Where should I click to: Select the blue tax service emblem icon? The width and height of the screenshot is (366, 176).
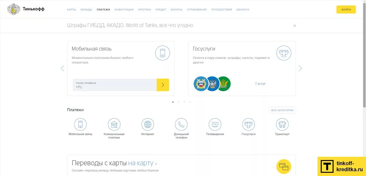click(213, 84)
